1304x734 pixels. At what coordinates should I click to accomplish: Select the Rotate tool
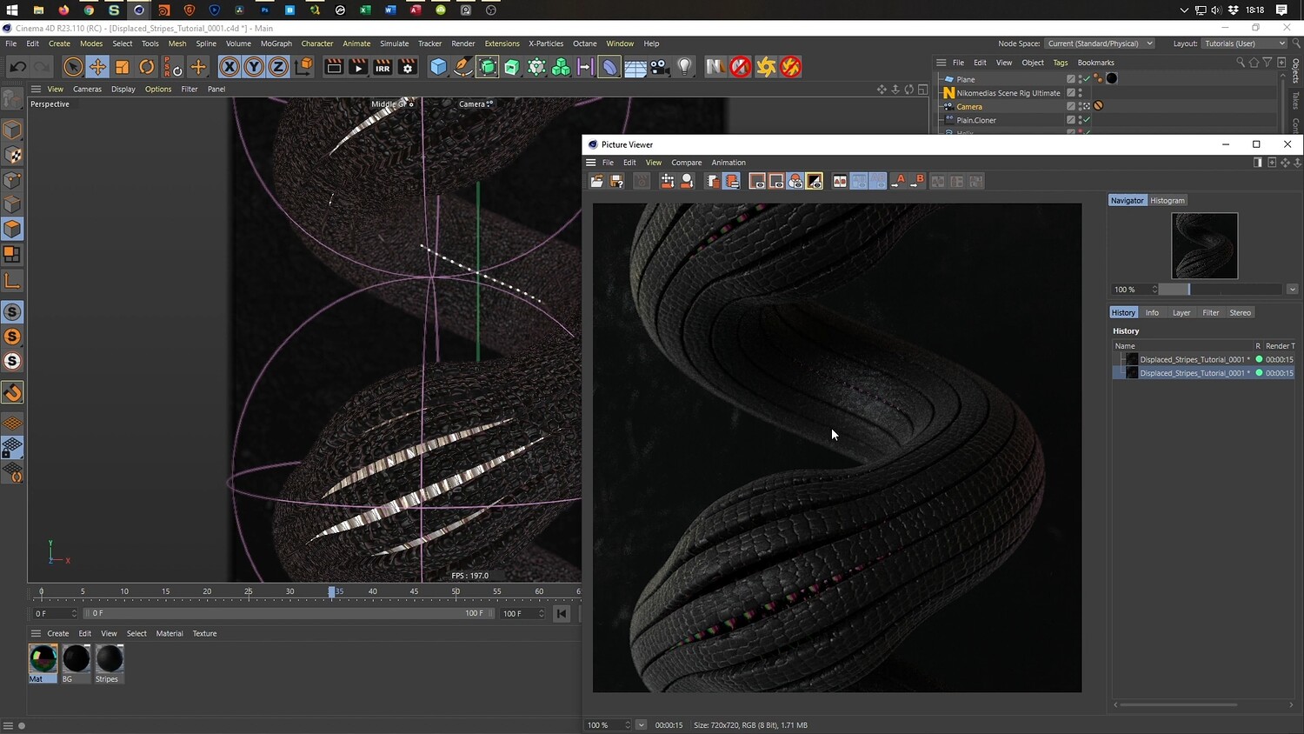point(147,67)
